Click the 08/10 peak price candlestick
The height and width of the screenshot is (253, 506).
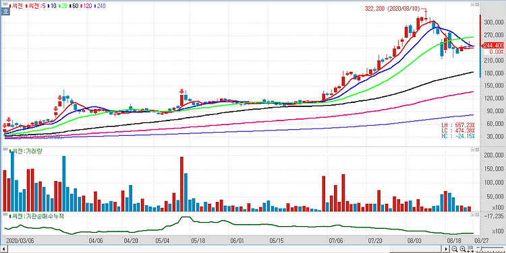[x=426, y=18]
